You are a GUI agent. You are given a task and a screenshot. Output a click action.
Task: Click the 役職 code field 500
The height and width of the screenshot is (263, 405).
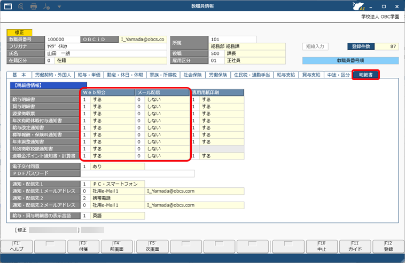click(216, 54)
